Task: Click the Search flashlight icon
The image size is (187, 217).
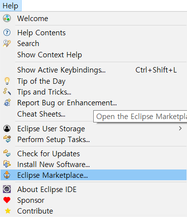Action: click(7, 44)
